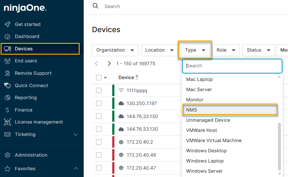Open the Organization filter dropdown
Screen dimensions: 288x177
(115, 50)
